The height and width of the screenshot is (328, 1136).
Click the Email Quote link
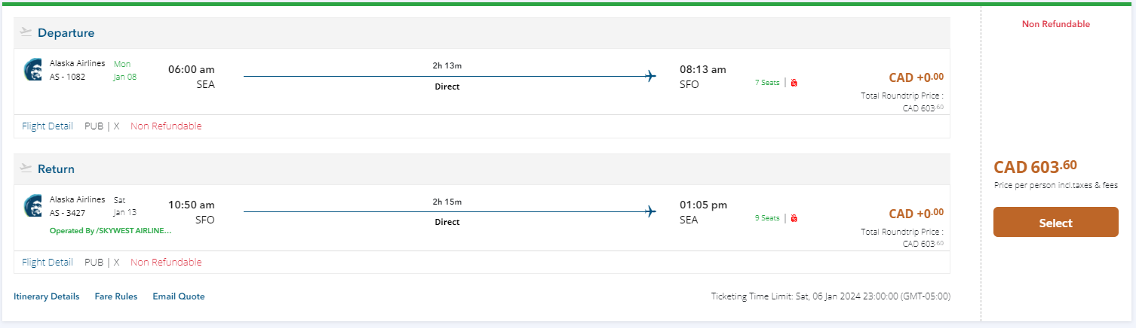click(x=179, y=296)
